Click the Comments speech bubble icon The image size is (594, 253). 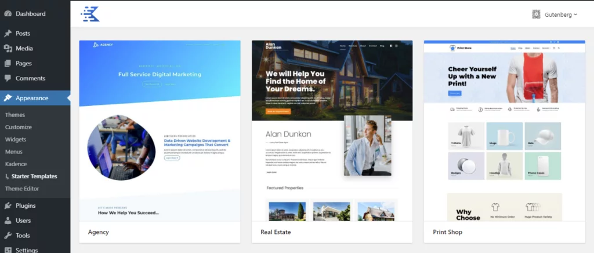click(8, 78)
